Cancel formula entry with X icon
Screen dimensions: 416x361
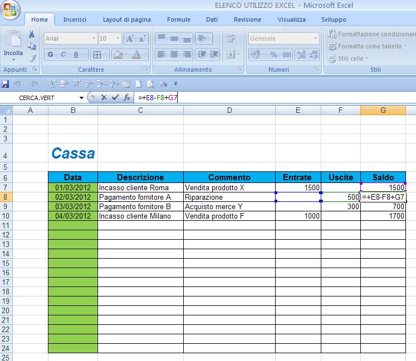coord(104,97)
